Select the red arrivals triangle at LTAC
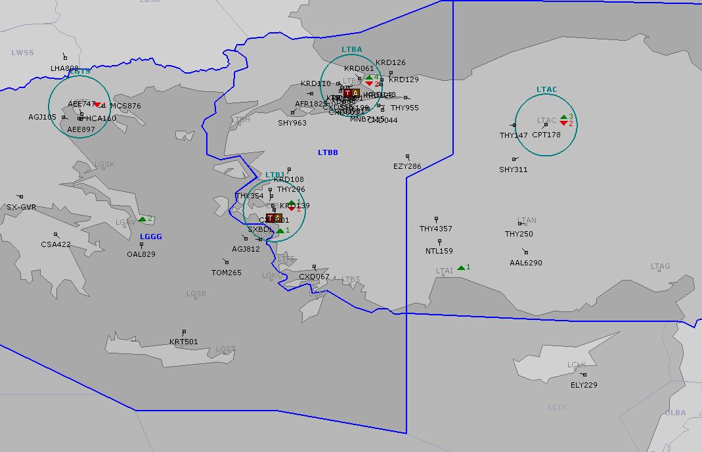This screenshot has width=702, height=452. [563, 124]
